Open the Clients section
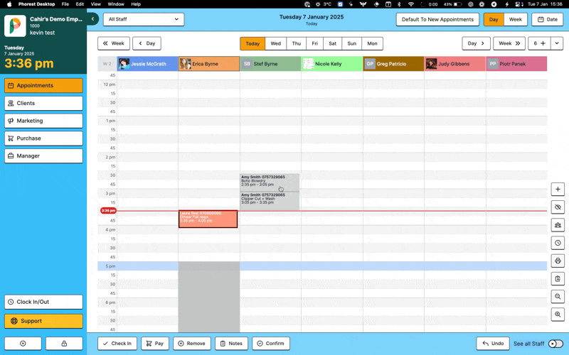569x355 pixels. pyautogui.click(x=43, y=103)
